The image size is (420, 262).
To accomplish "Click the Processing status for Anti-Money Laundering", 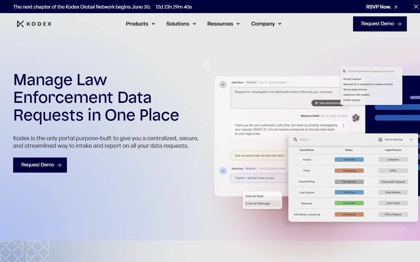I will (349, 215).
